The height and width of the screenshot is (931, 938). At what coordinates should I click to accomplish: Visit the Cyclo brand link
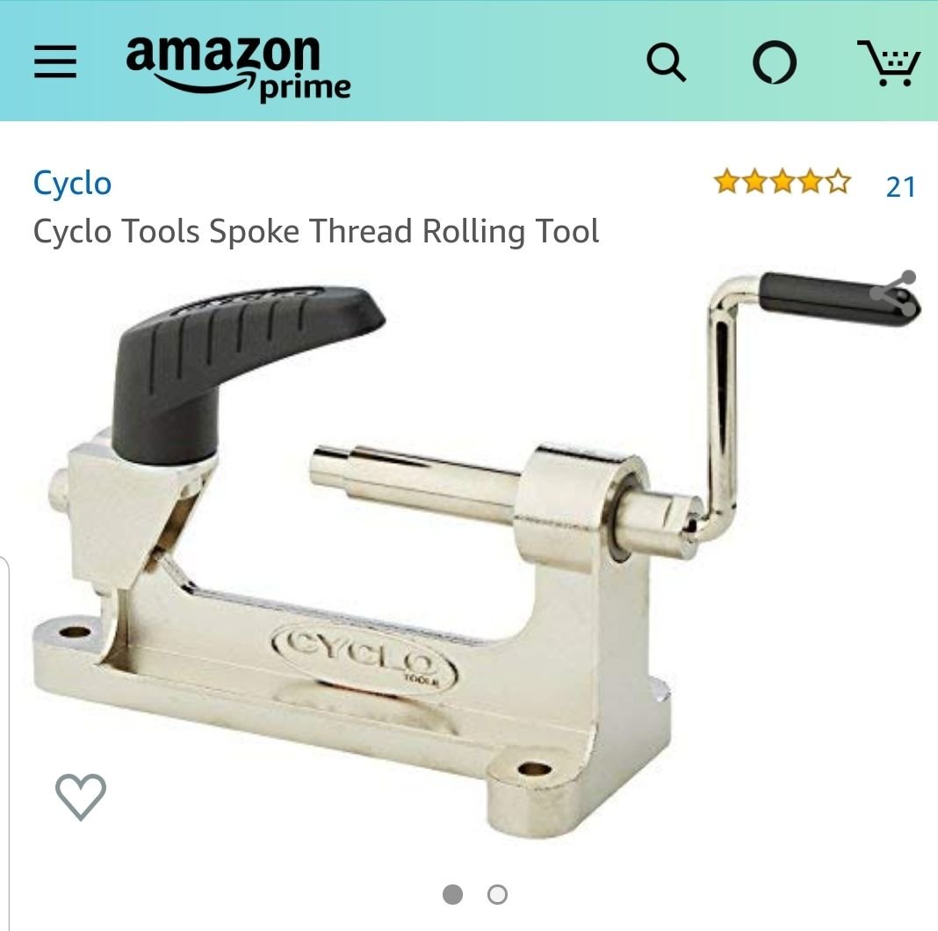pyautogui.click(x=72, y=183)
